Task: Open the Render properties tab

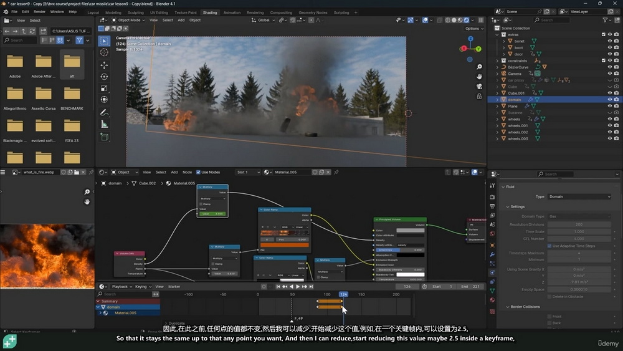Action: 492,197
